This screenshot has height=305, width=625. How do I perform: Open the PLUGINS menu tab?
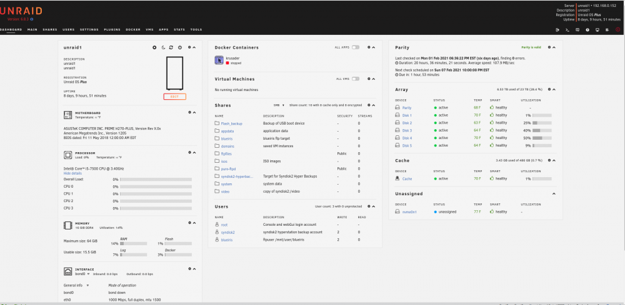pos(112,29)
